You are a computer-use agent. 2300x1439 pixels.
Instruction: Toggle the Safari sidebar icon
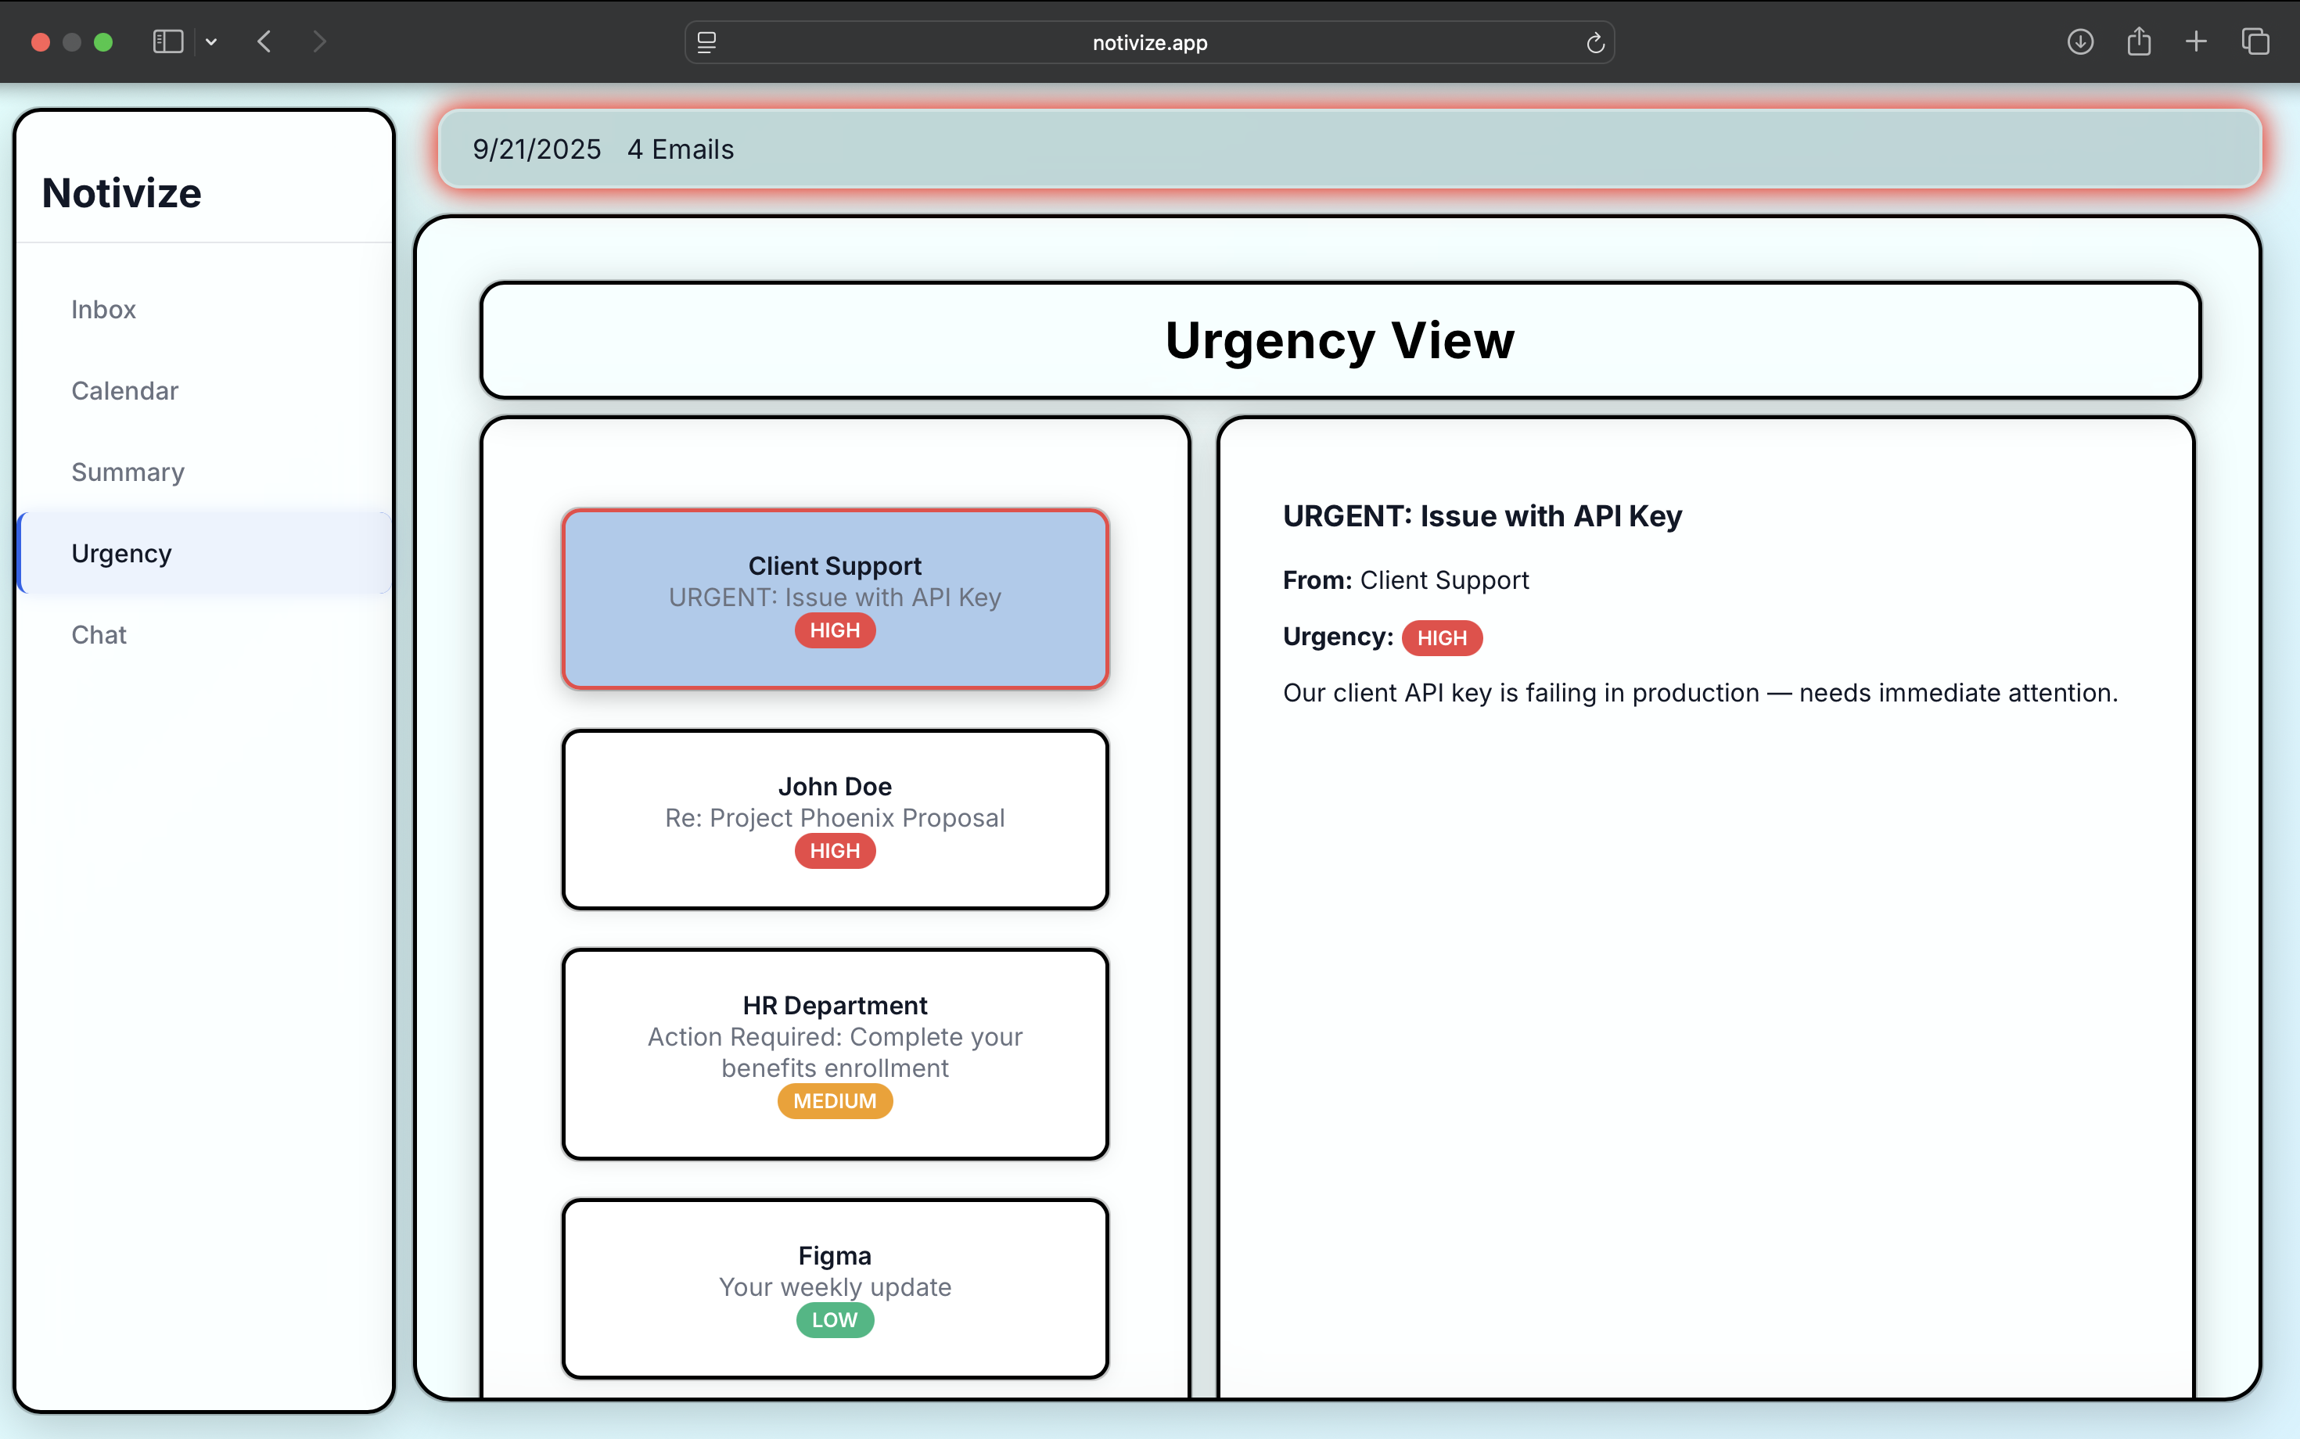coord(167,42)
